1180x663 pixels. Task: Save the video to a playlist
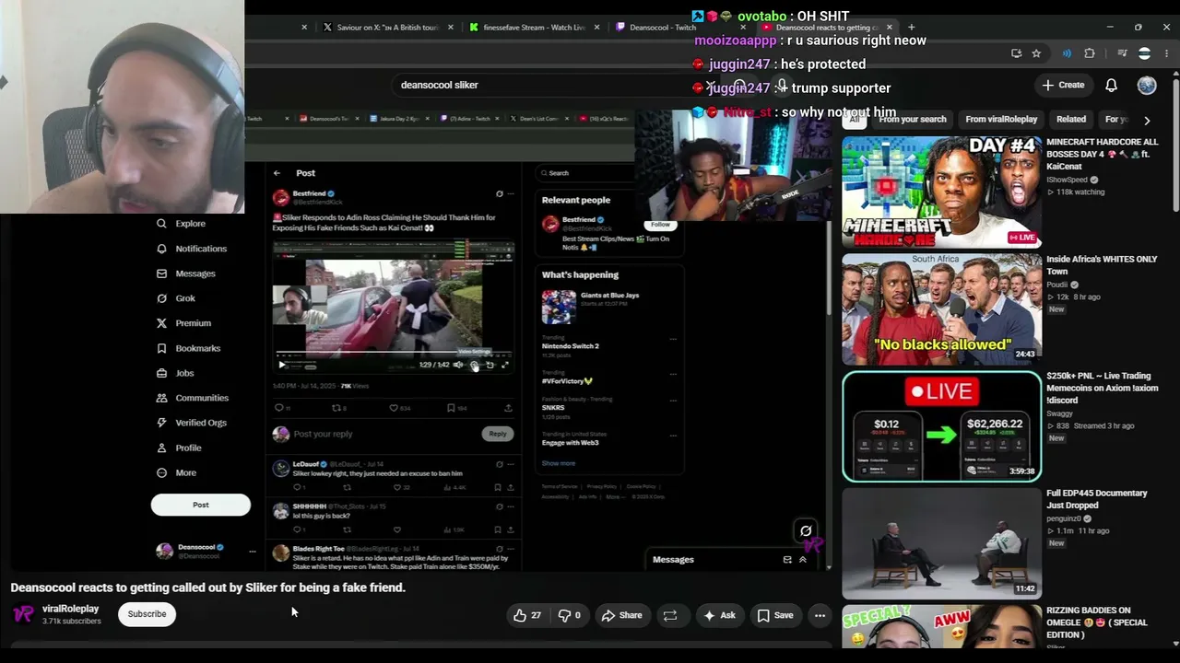[775, 615]
